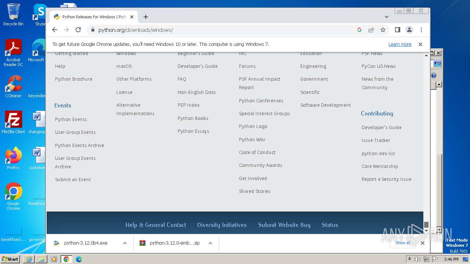Open the License link
This screenshot has width=470, height=264.
(124, 92)
